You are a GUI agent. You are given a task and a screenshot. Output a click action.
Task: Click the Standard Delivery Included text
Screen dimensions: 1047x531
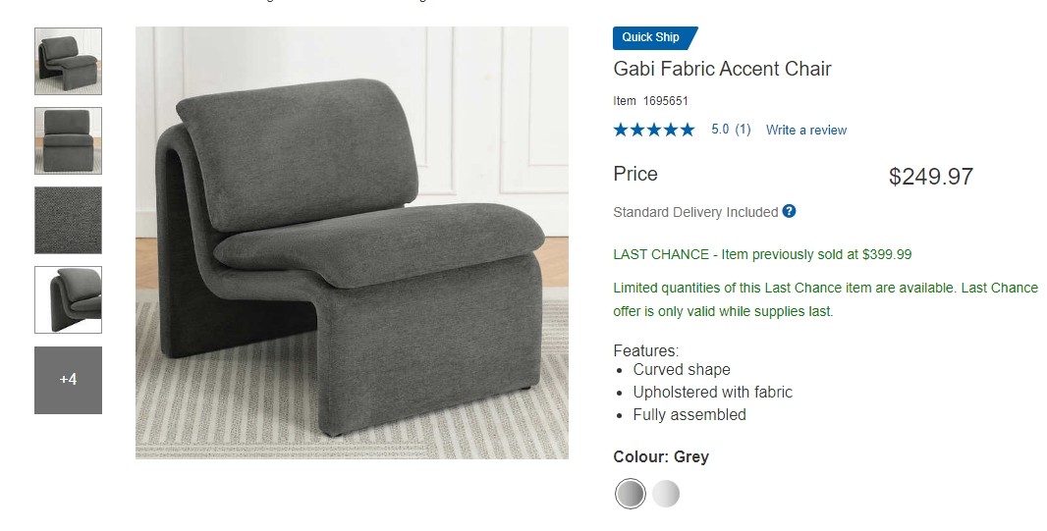tap(695, 212)
